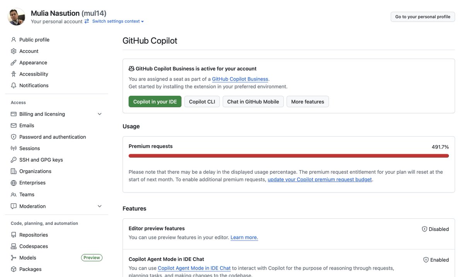Click the Copilot CLI button
Viewport: 464px width, 277px height.
tap(202, 101)
